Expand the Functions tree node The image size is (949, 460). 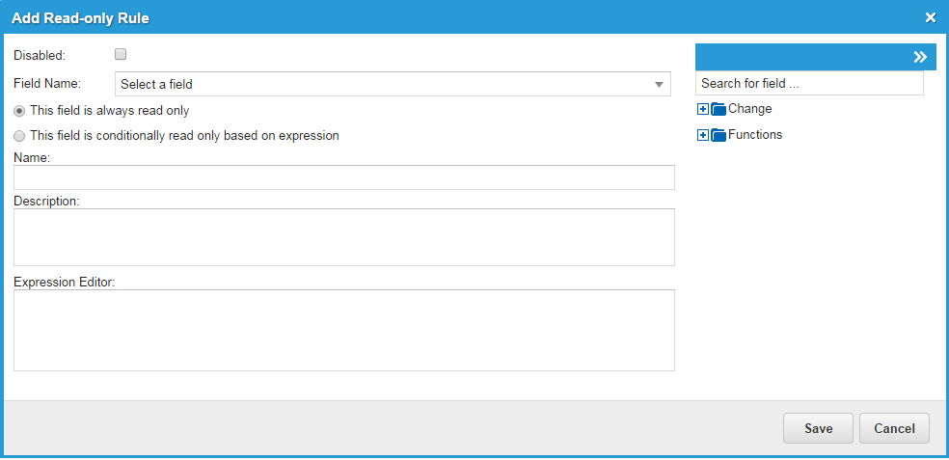703,135
